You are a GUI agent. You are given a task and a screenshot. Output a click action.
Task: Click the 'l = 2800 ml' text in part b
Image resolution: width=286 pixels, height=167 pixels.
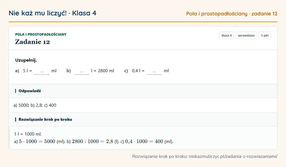point(102,71)
